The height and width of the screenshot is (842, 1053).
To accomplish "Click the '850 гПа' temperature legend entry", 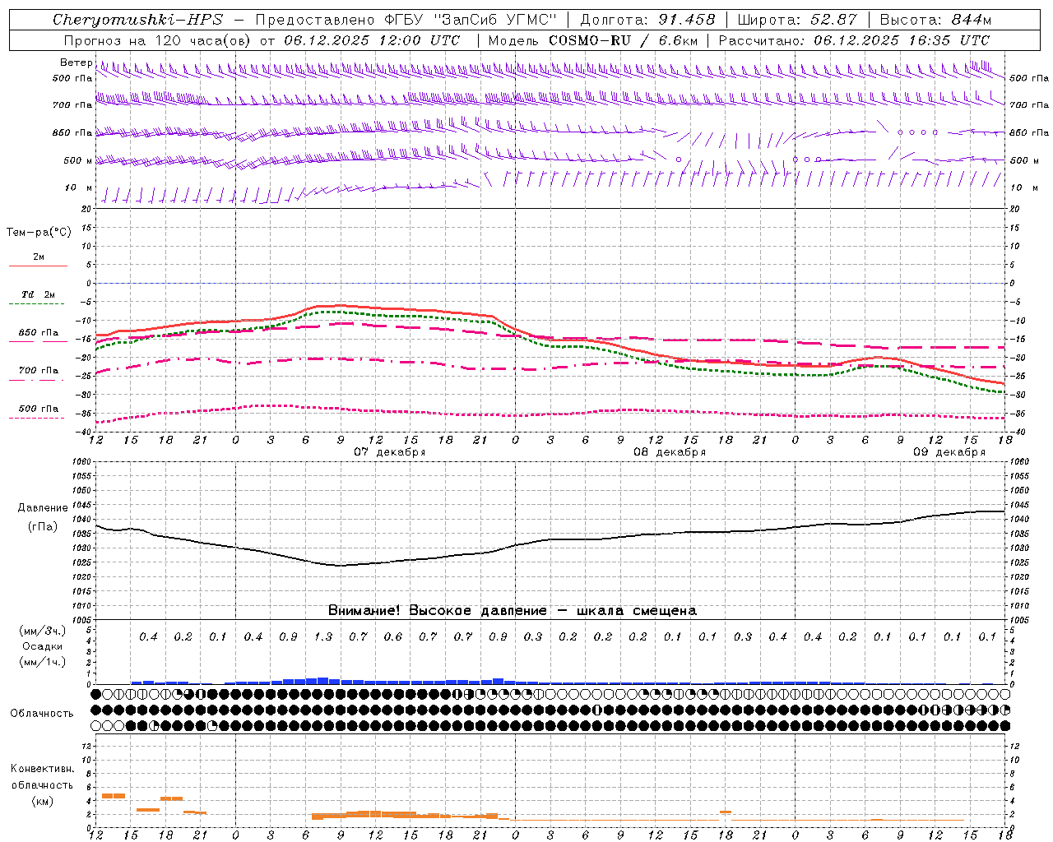I will (x=39, y=333).
